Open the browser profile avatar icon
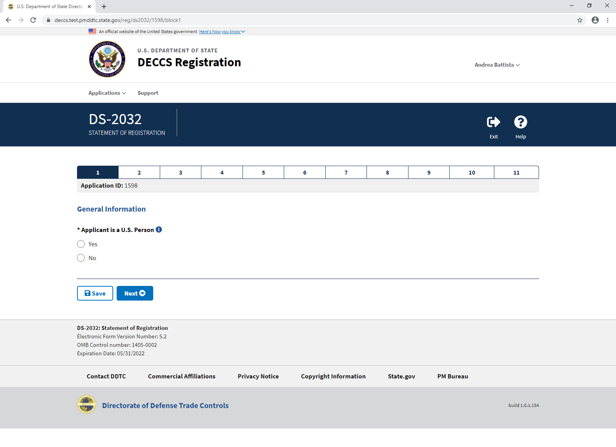Image resolution: width=616 pixels, height=447 pixels. pyautogui.click(x=595, y=20)
